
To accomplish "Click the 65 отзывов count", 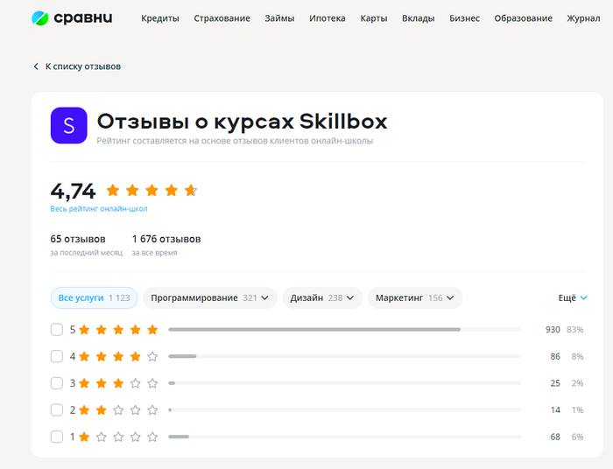I will (78, 239).
